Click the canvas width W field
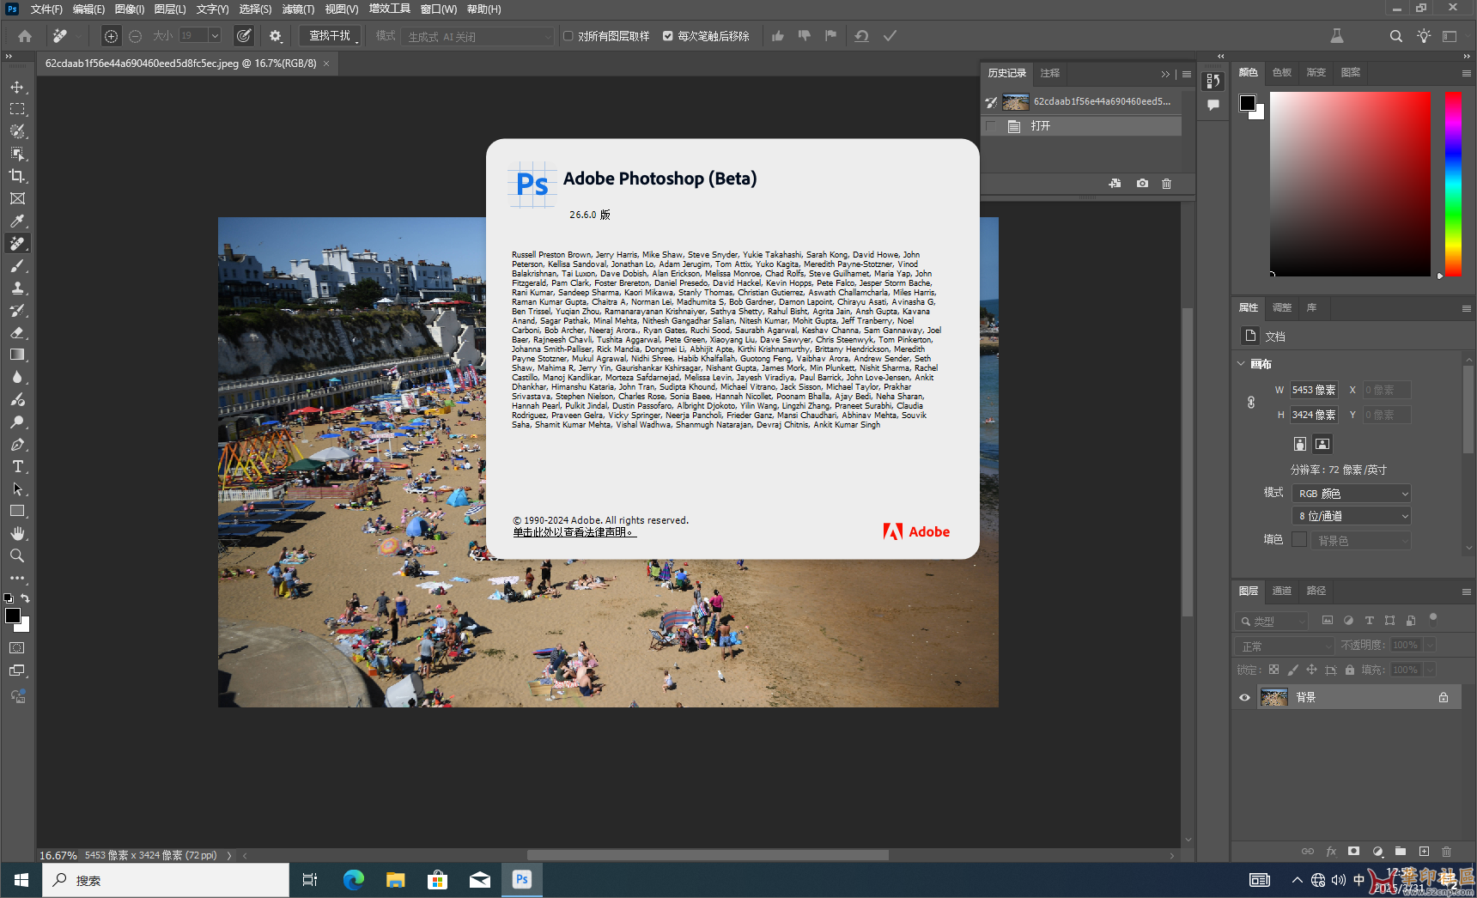 [x=1314, y=390]
